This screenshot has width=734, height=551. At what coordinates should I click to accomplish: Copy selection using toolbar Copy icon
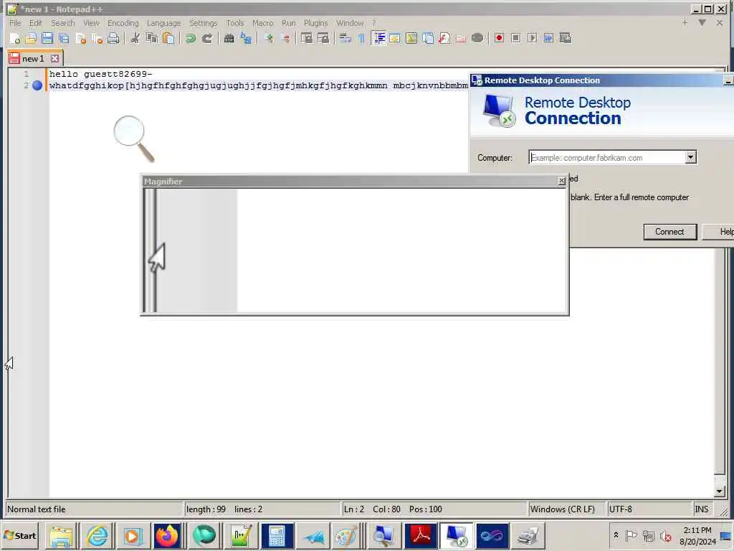(152, 39)
